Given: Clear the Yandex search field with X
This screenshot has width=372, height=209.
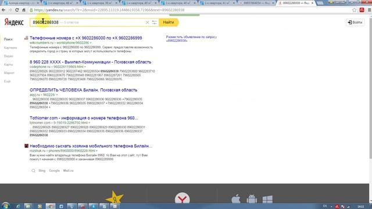Looking at the screenshot, I should coord(147,22).
